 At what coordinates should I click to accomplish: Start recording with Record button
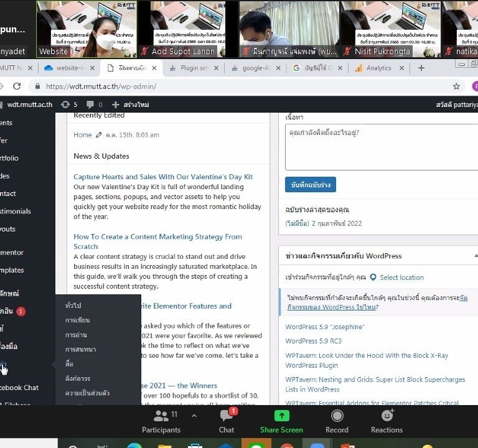coord(337,421)
